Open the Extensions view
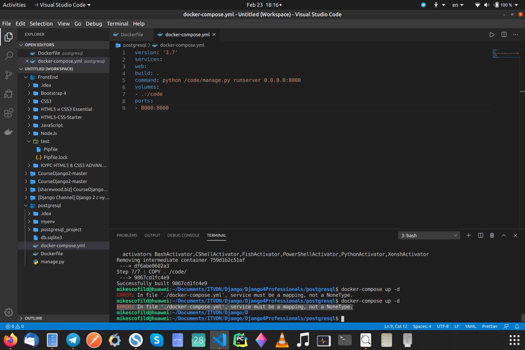The height and width of the screenshot is (350, 525). tap(9, 113)
